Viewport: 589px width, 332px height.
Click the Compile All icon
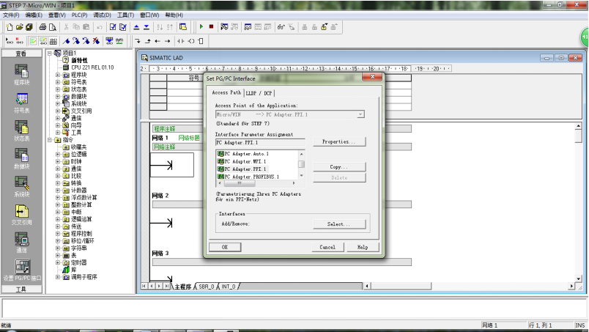click(123, 27)
